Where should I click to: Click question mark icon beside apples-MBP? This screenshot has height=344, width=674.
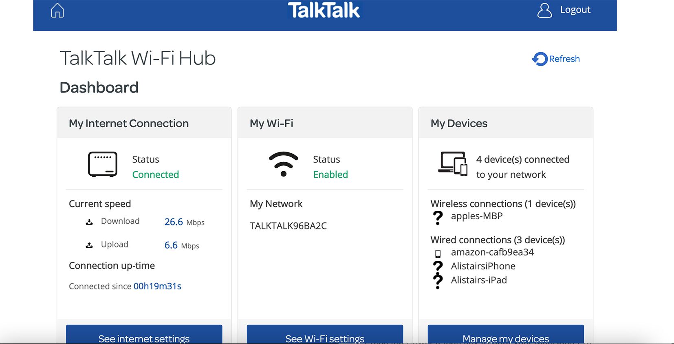coord(438,218)
